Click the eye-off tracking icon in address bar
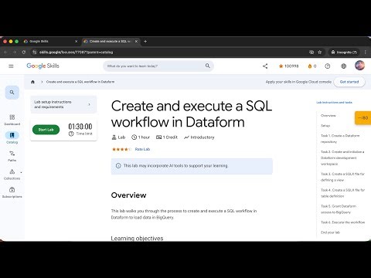 tap(311, 52)
